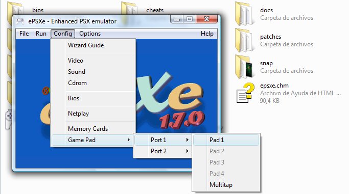Close the ePSXe emulator window
Screen dimensions: 349x194
coord(207,19)
